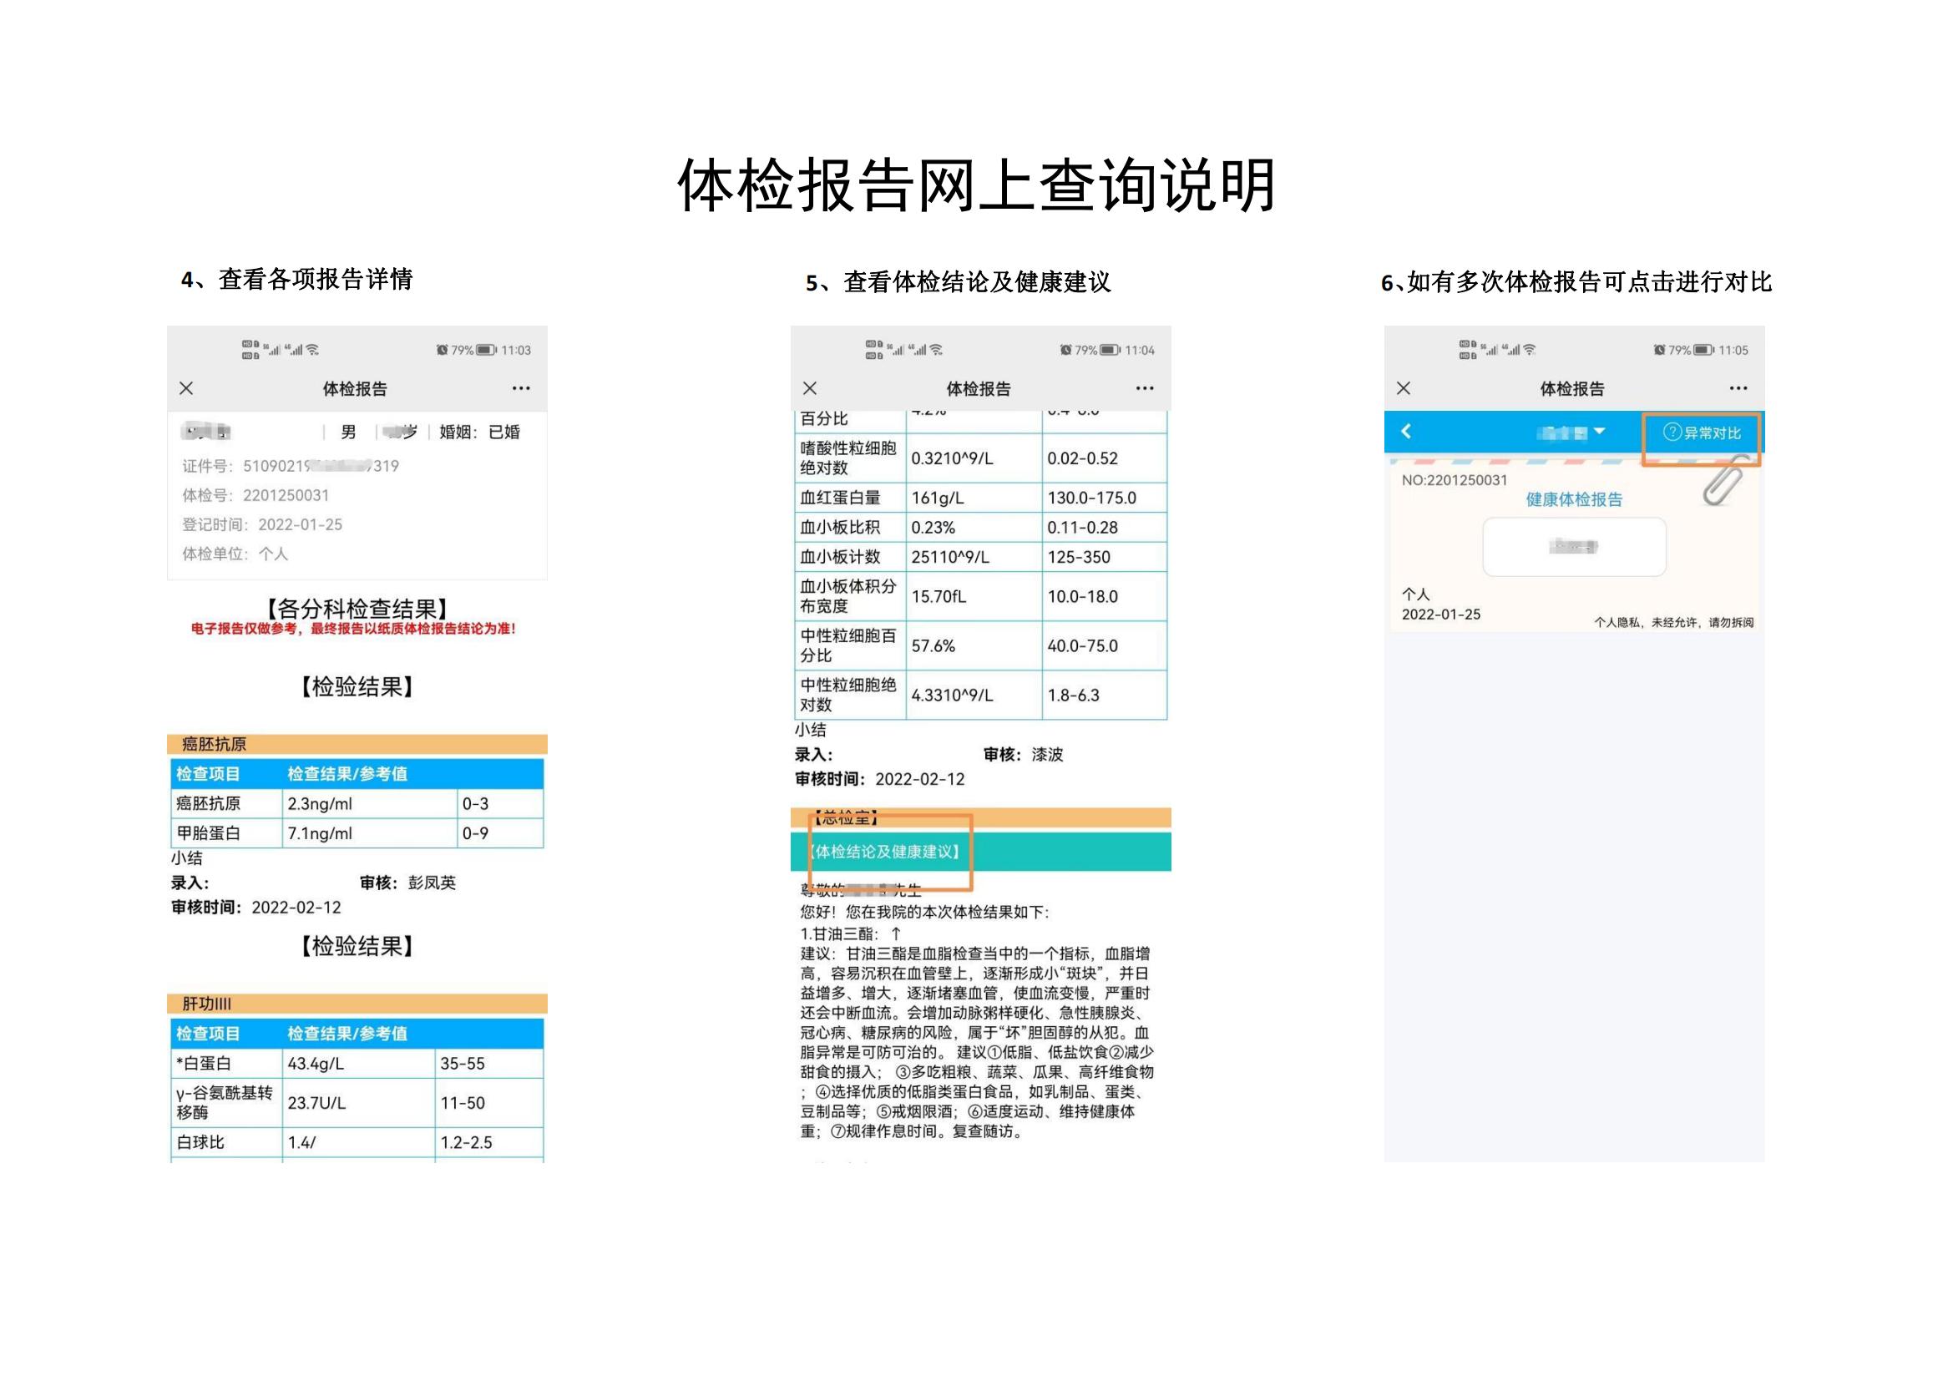Click the Wi-Fi icon in step 5 status bar
The image size is (1953, 1381).
[937, 351]
